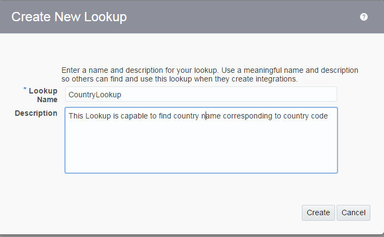The image size is (384, 237).
Task: Place cursor on word 'corresponding' in description
Action: (x=247, y=116)
